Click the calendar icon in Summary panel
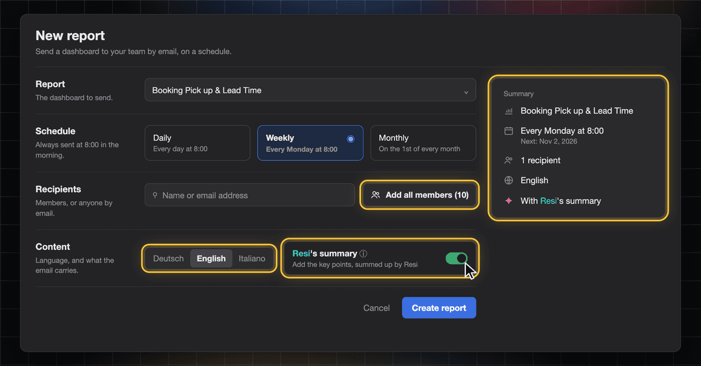701x366 pixels. (x=509, y=131)
